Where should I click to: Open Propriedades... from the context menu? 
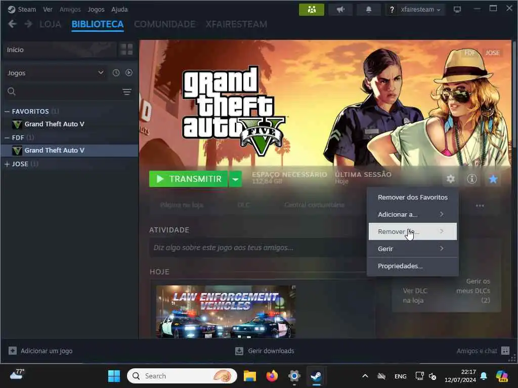pyautogui.click(x=413, y=266)
